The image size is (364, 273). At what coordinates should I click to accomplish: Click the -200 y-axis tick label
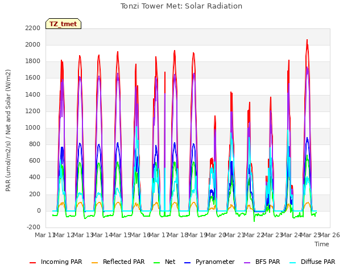[34, 227]
